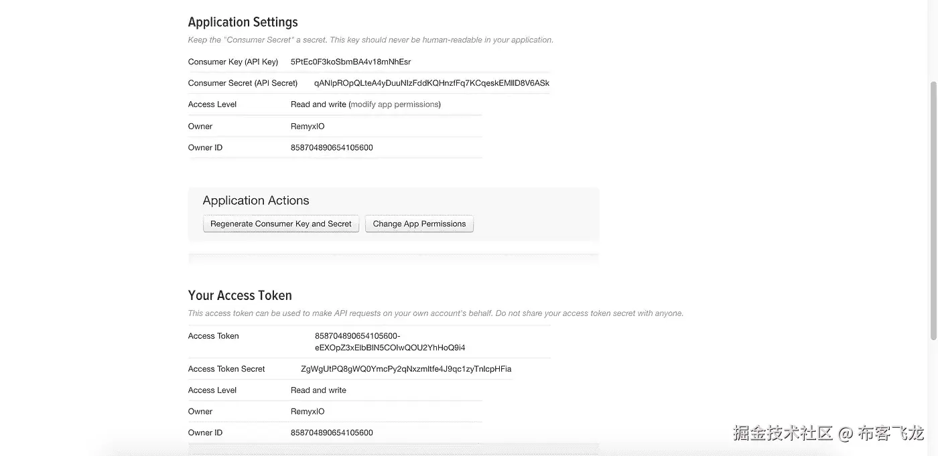Click the Access Token Secret label
Image resolution: width=938 pixels, height=456 pixels.
(x=226, y=369)
